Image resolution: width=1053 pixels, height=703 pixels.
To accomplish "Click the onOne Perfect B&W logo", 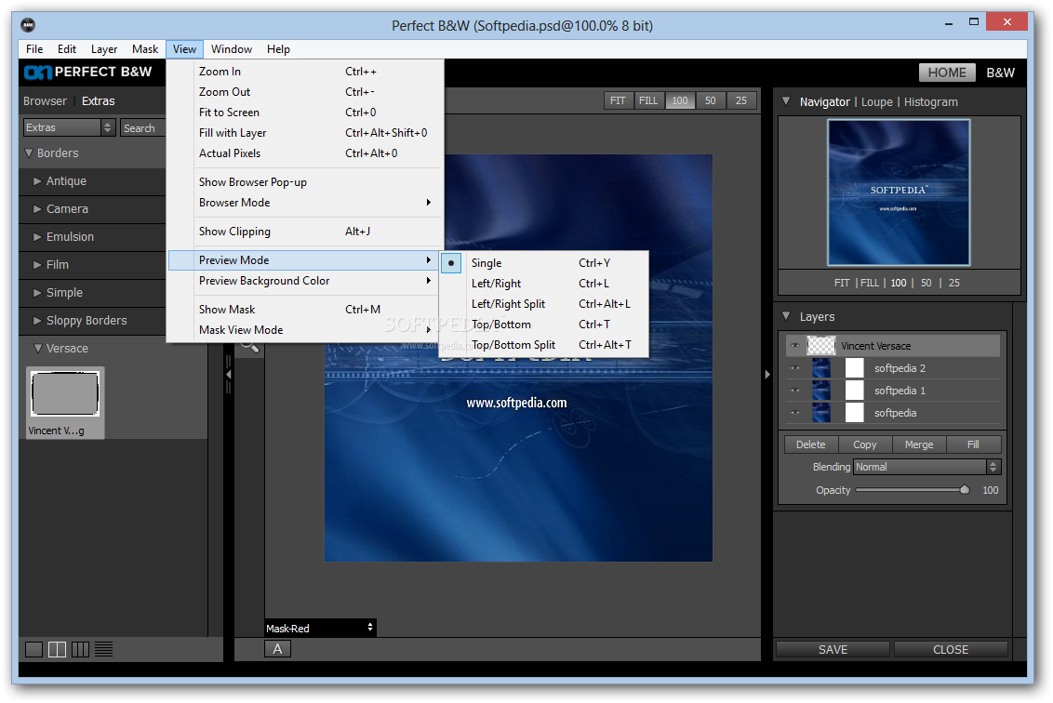I will tap(88, 72).
